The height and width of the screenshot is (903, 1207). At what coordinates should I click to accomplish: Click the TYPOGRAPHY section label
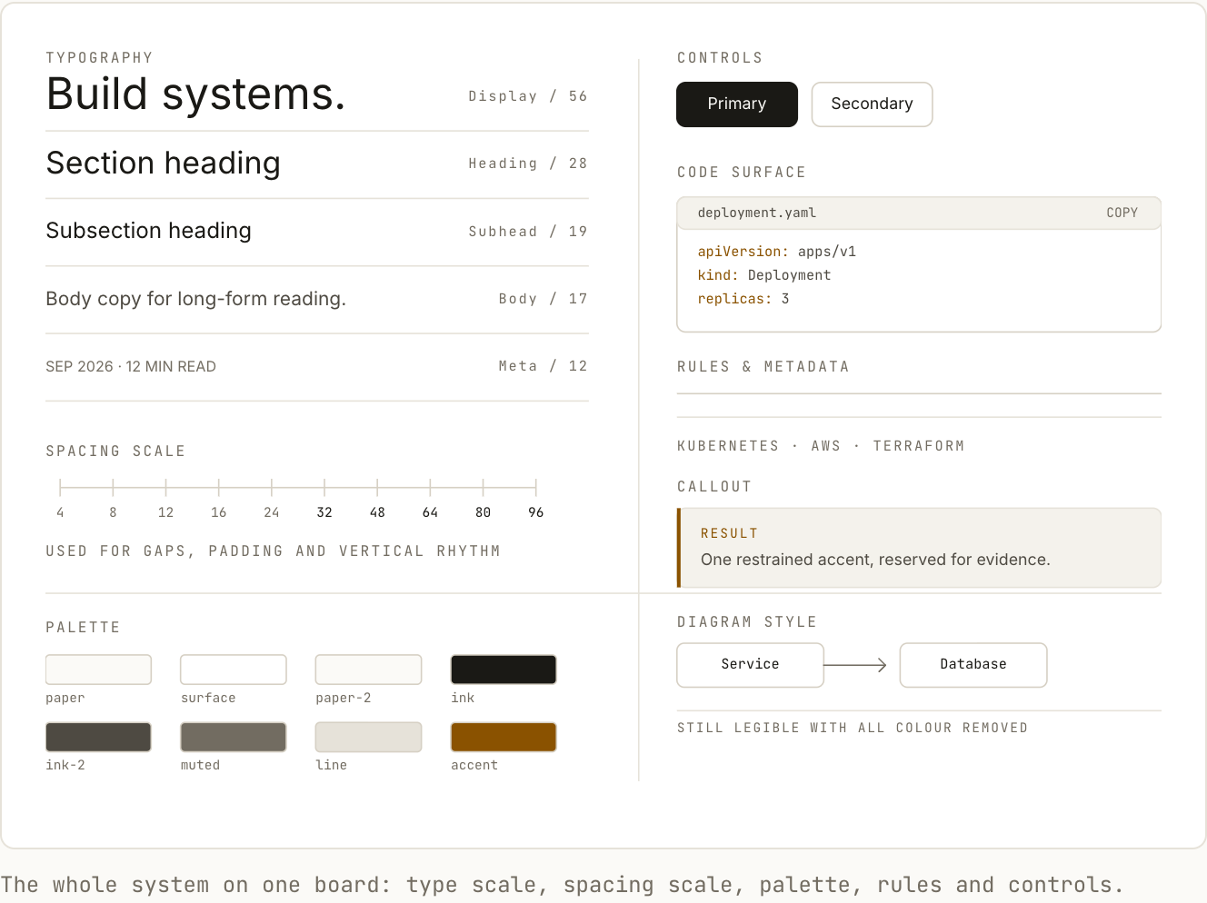coord(100,58)
